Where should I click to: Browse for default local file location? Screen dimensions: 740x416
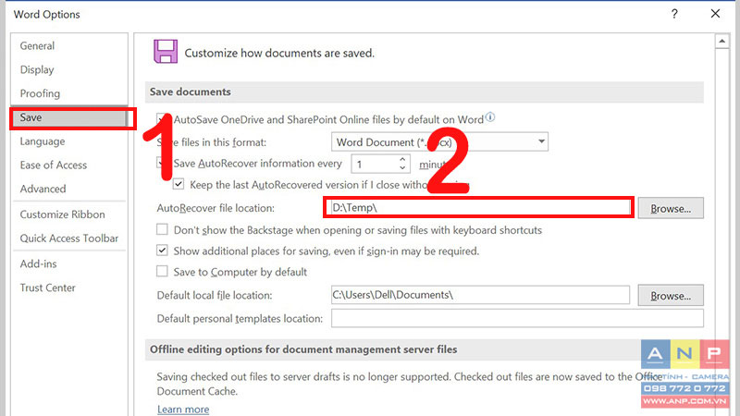pos(671,295)
